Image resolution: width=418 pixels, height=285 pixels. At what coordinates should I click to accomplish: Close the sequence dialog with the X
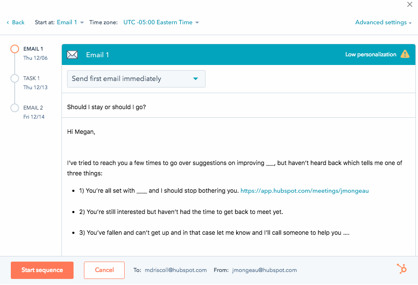point(409,5)
